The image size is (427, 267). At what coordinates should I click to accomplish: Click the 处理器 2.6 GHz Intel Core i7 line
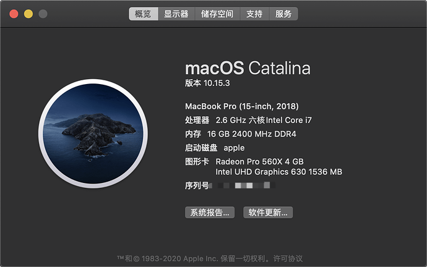(248, 120)
